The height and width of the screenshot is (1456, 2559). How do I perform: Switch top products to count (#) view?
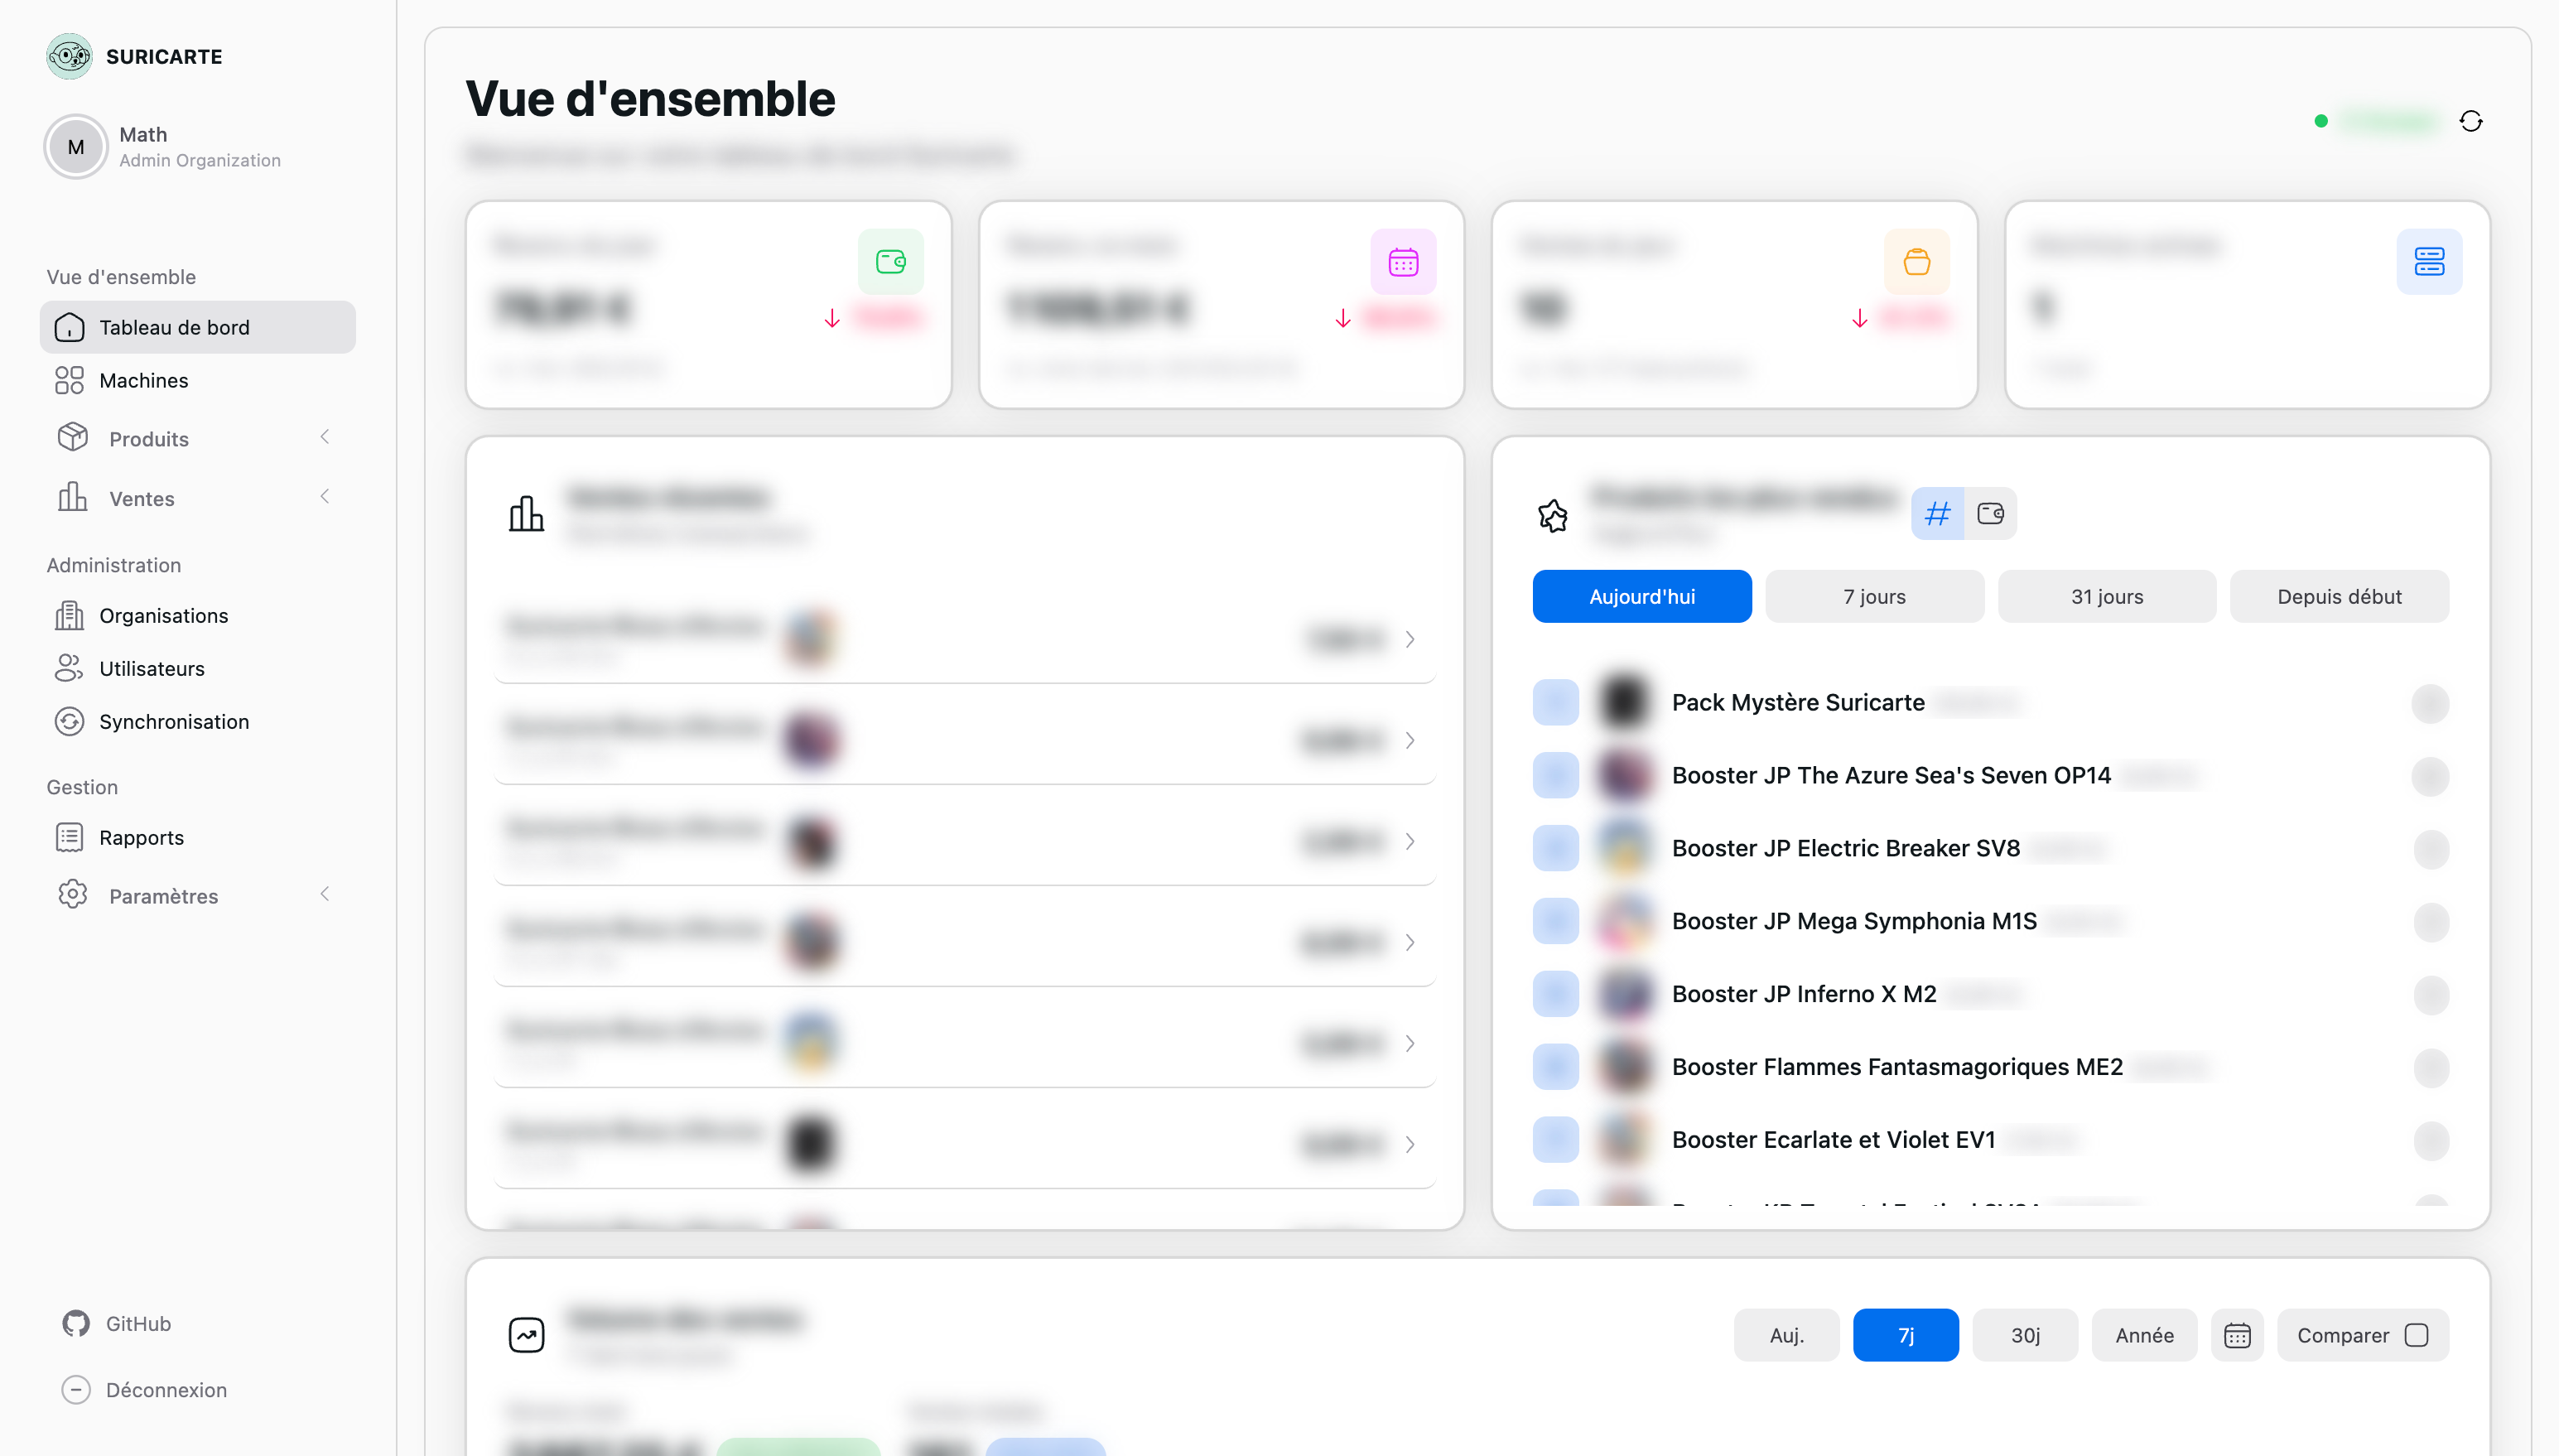tap(1936, 514)
